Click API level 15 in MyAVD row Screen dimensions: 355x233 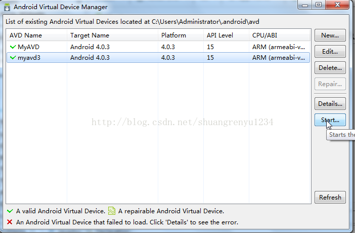tap(210, 47)
